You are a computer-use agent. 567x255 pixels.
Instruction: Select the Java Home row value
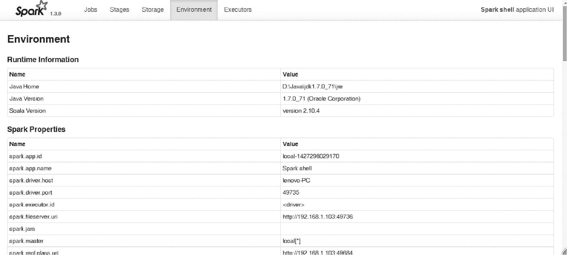(312, 87)
